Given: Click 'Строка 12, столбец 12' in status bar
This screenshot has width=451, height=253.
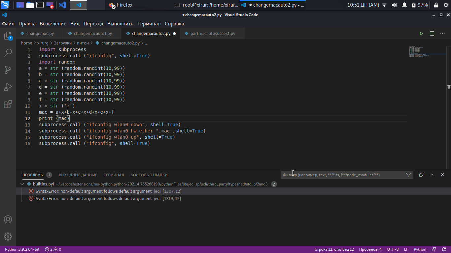Looking at the screenshot, I should coord(334,249).
